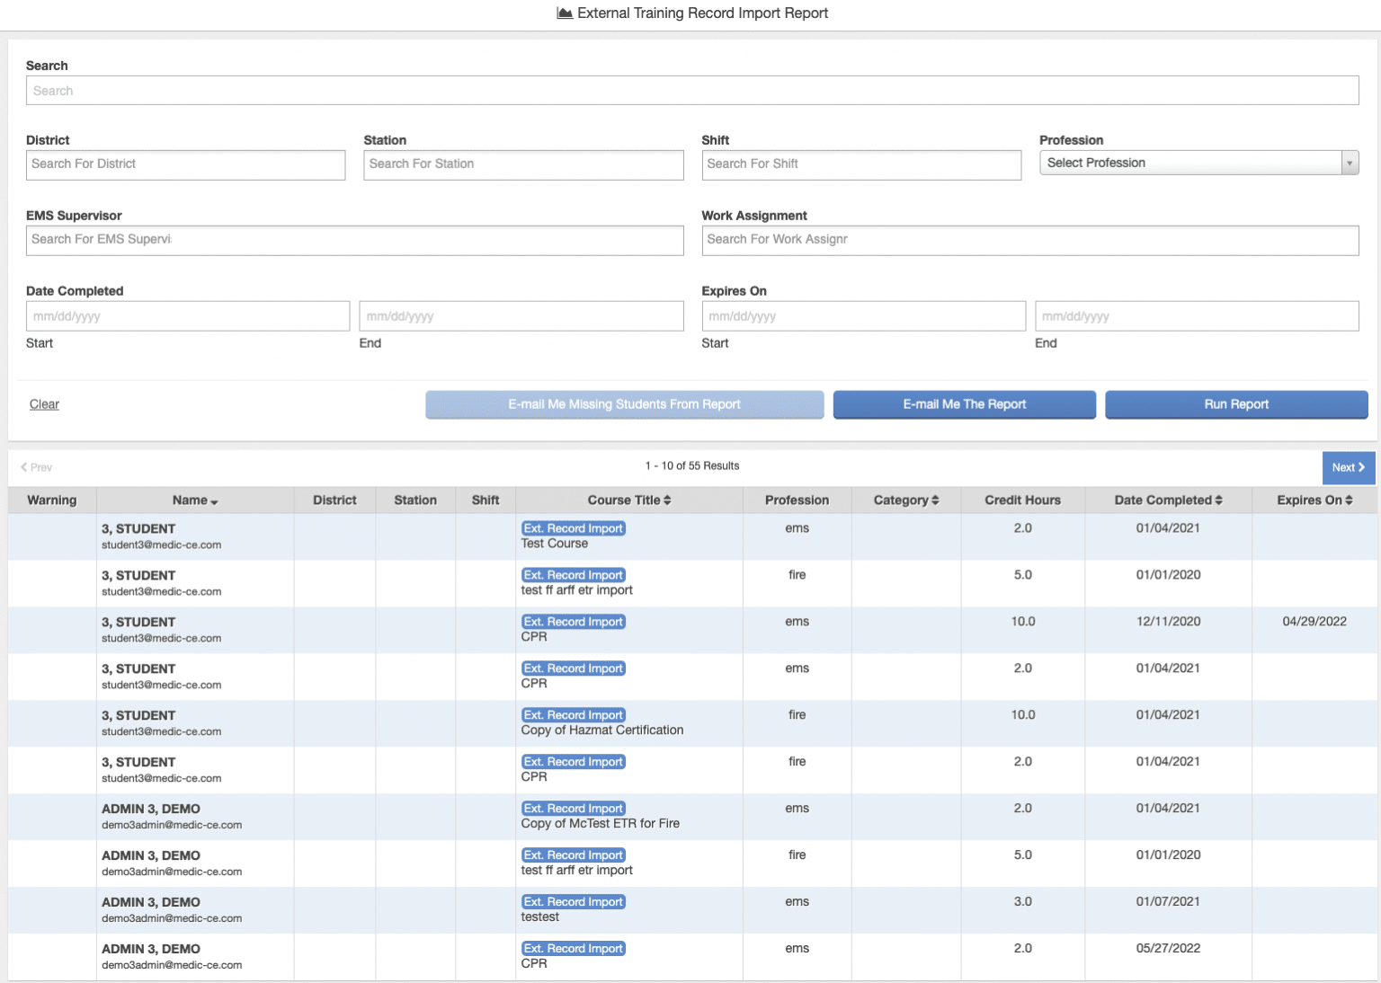Image resolution: width=1381 pixels, height=983 pixels.
Task: Click the '12/11/2020' date completed cell
Action: coord(1168,622)
